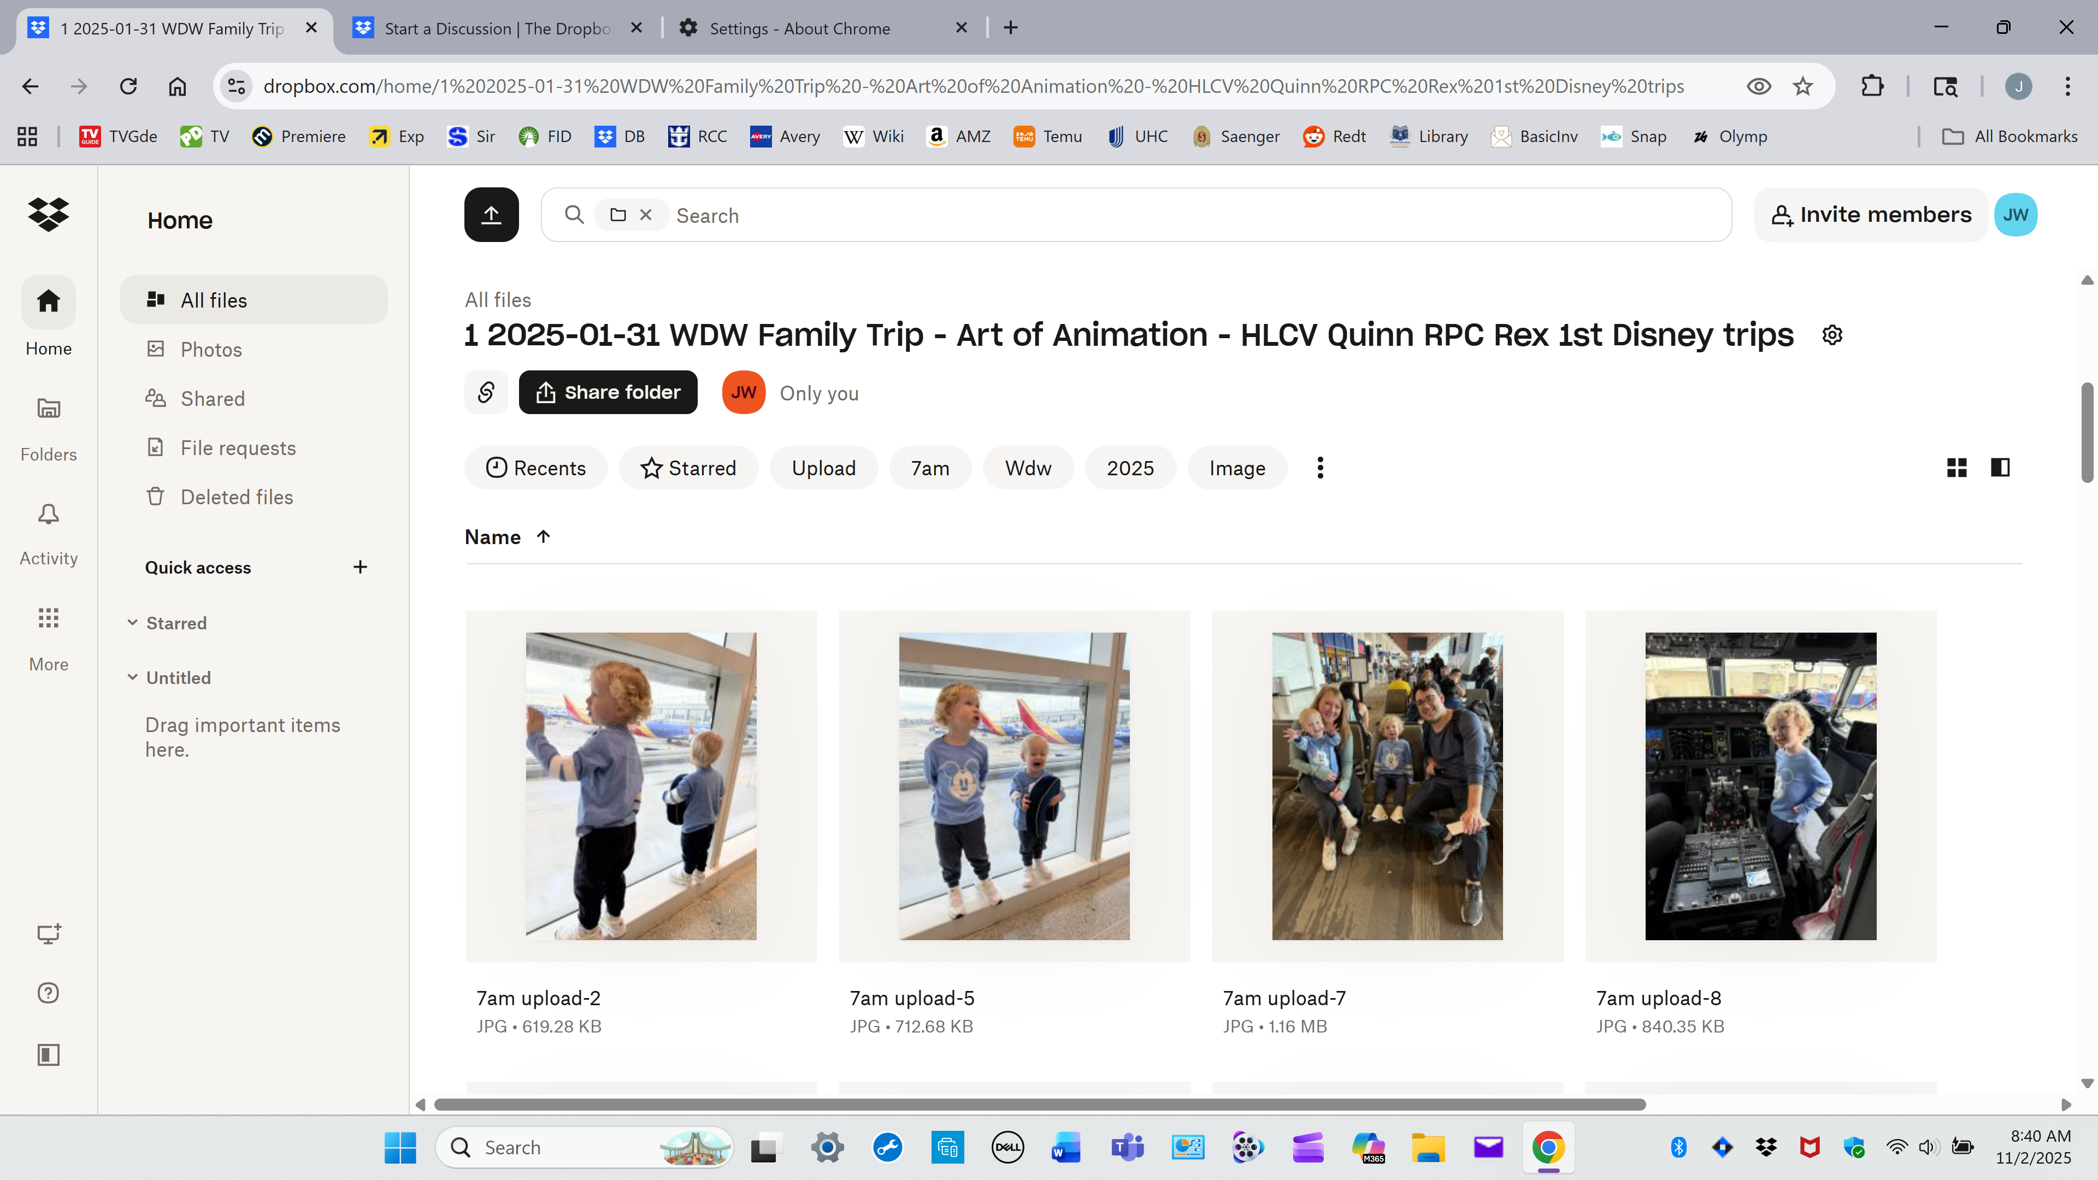
Task: Open more filter options three-dot menu
Action: coord(1320,468)
